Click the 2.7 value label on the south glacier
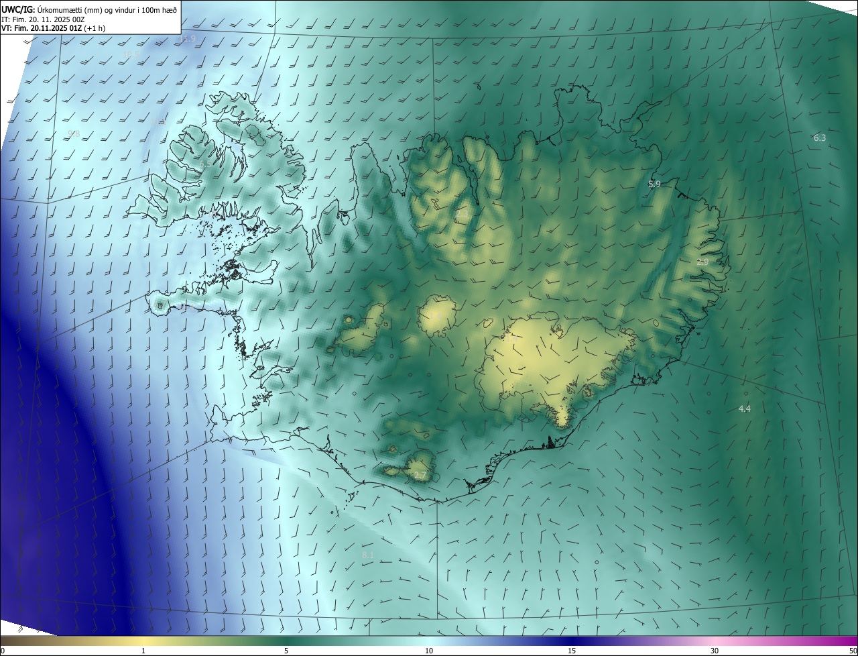This screenshot has width=858, height=656. pos(420,476)
